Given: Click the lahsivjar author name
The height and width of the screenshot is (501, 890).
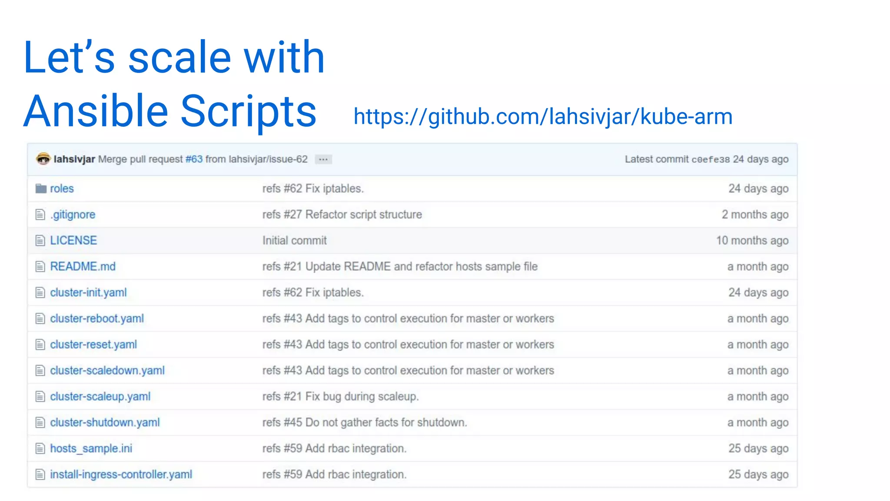Looking at the screenshot, I should (x=74, y=159).
